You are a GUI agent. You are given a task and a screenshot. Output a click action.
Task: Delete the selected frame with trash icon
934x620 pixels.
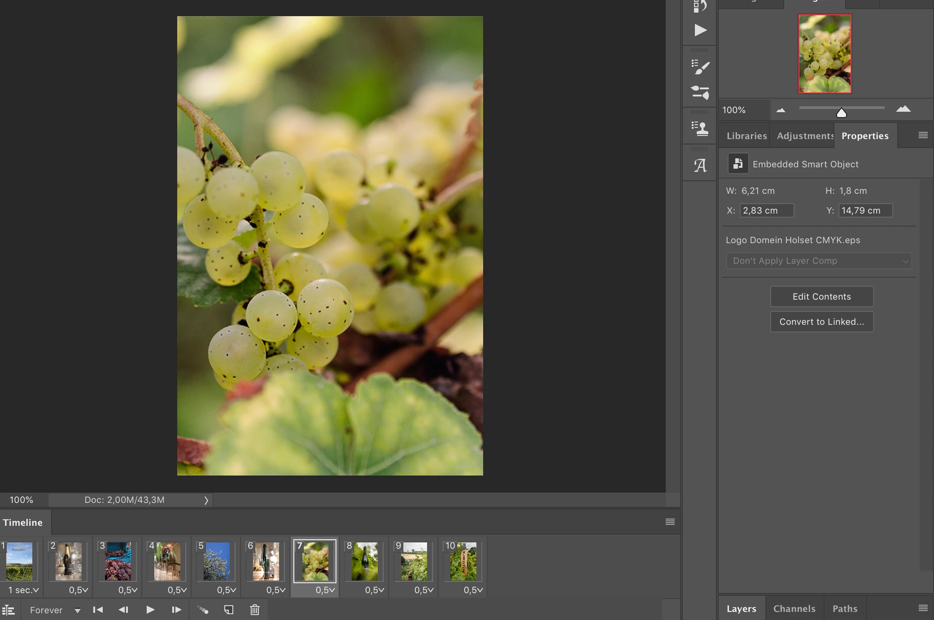[x=254, y=610]
